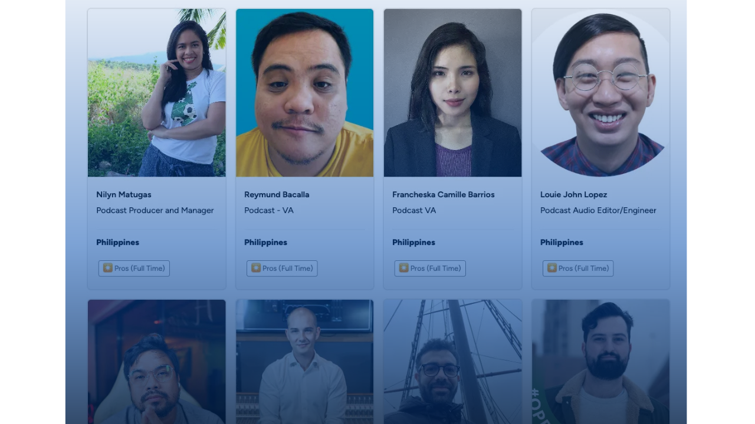Click the name Reymund Bacalla
755x424 pixels.
[277, 194]
